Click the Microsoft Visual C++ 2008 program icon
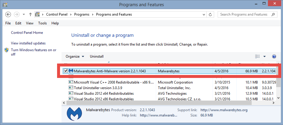The height and width of the screenshot is (125, 283). 71,82
